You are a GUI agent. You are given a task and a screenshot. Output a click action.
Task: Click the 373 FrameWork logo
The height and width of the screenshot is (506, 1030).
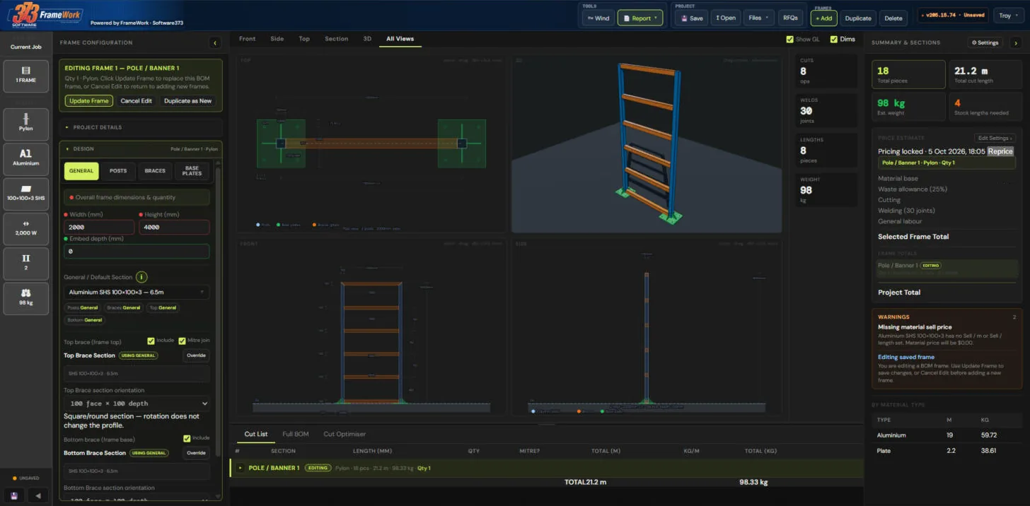click(45, 15)
